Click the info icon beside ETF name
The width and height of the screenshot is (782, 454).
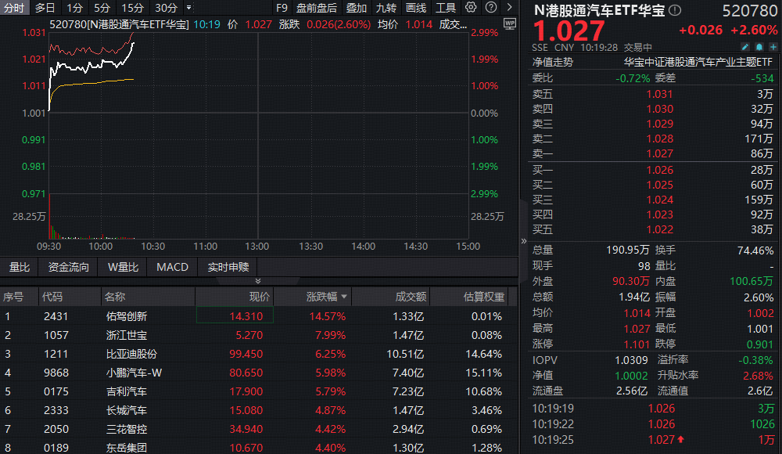point(675,10)
